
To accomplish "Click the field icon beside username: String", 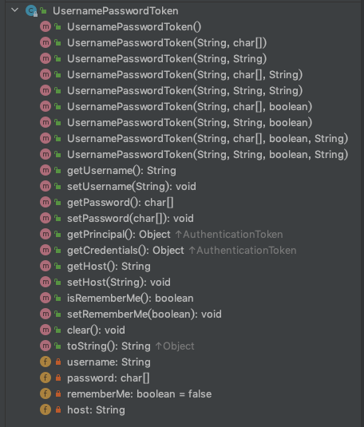I will [45, 362].
